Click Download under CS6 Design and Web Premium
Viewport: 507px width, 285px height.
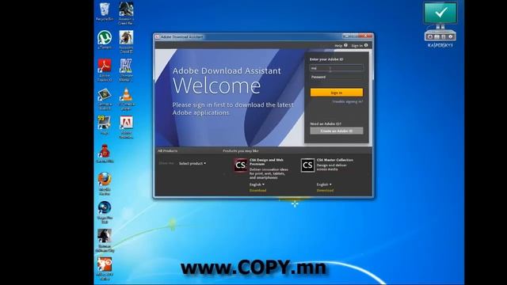(257, 190)
